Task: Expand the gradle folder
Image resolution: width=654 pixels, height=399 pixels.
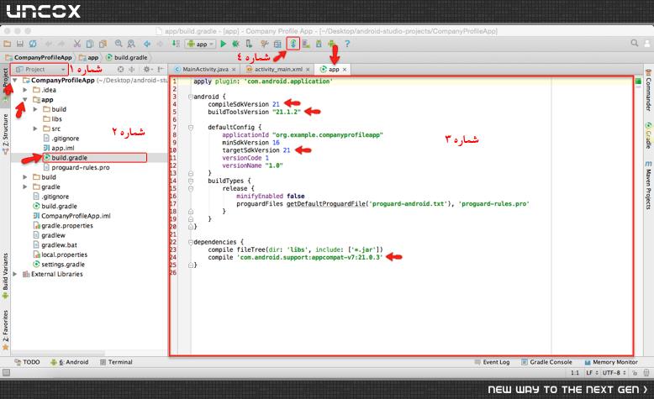Action: click(x=25, y=186)
